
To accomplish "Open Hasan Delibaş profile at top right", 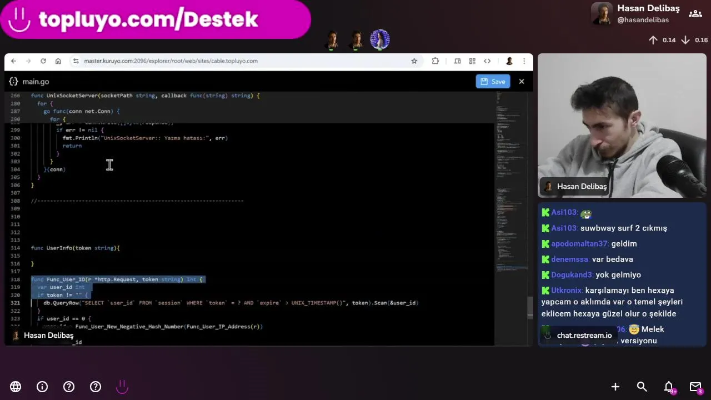I will point(635,14).
